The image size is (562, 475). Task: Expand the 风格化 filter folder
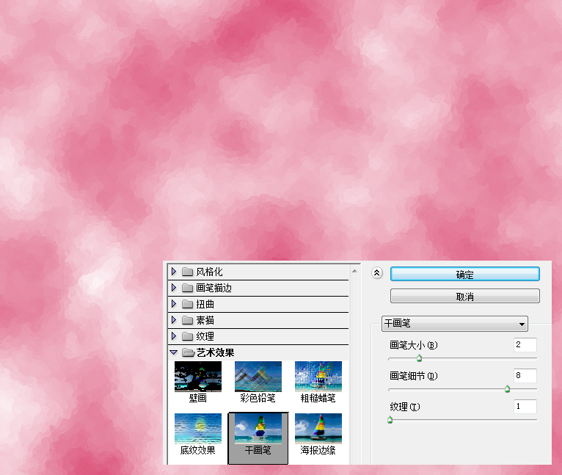pyautogui.click(x=174, y=272)
